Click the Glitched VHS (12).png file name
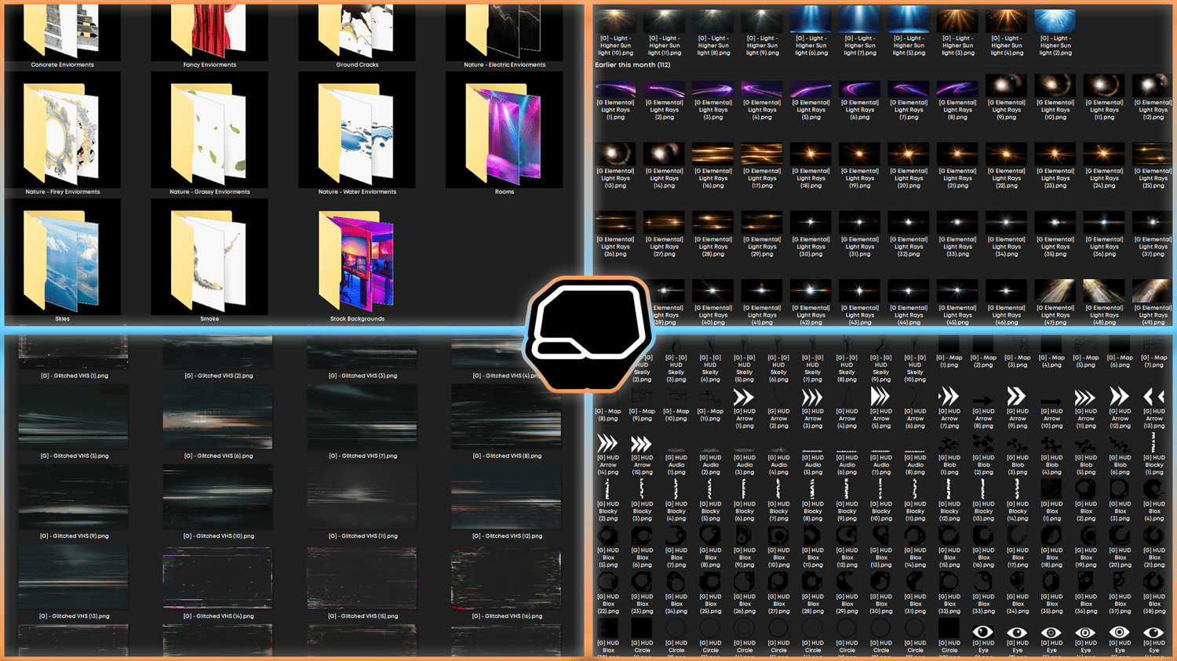The height and width of the screenshot is (661, 1177). (507, 536)
